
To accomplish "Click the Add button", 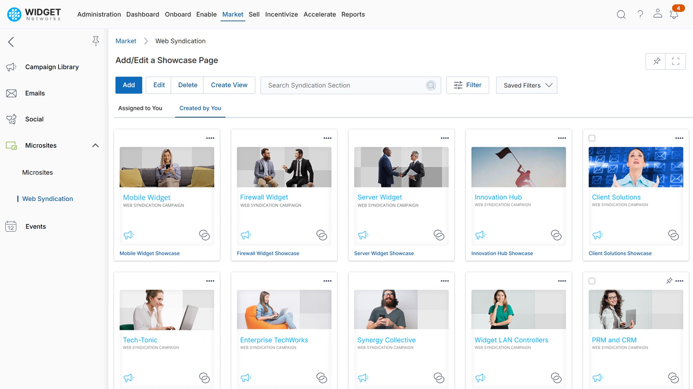I will [x=128, y=85].
